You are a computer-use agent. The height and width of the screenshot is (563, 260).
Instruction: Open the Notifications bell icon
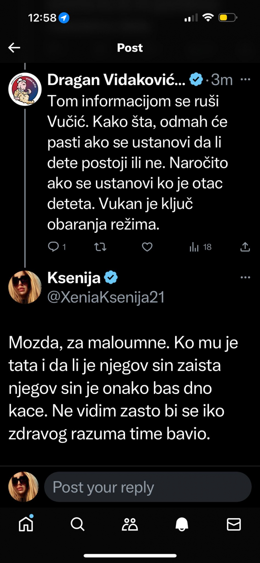click(181, 525)
